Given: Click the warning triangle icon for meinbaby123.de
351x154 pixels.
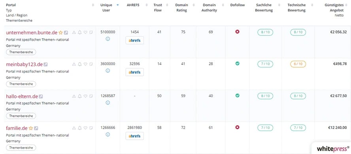Looking at the screenshot, I should pos(74,64).
